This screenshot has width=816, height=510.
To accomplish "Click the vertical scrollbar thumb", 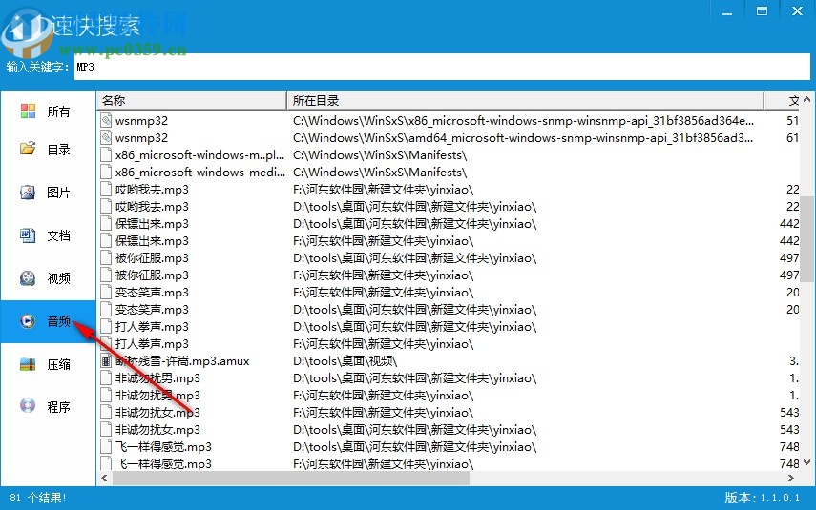I will tap(806, 239).
